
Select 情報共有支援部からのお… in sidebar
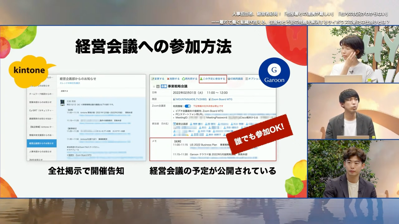[41, 135]
